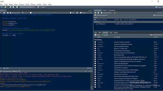Switch to the Help tab in lower right pane

pos(111,33)
